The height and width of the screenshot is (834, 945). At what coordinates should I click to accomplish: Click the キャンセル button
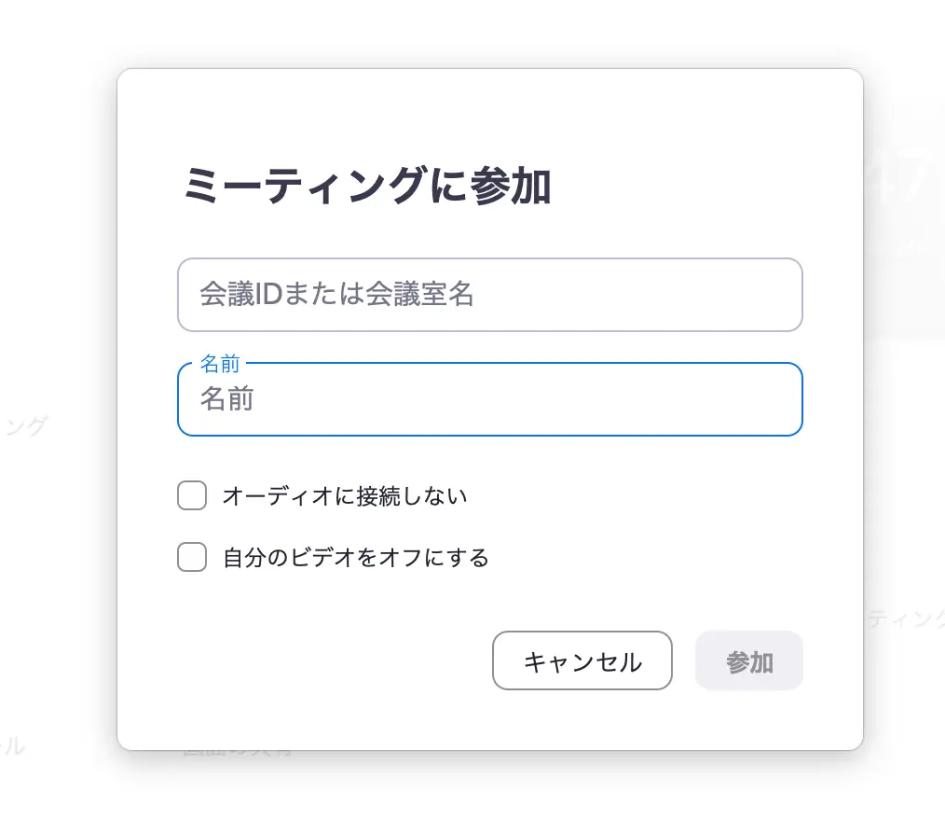click(x=582, y=660)
